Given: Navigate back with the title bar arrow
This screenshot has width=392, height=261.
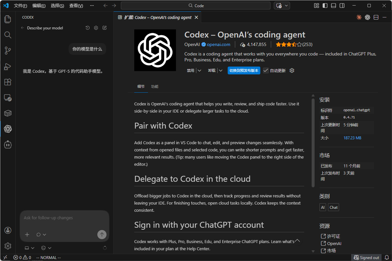Looking at the screenshot, I should 105,6.
